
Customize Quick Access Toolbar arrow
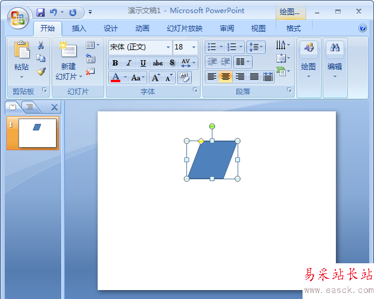click(x=90, y=12)
